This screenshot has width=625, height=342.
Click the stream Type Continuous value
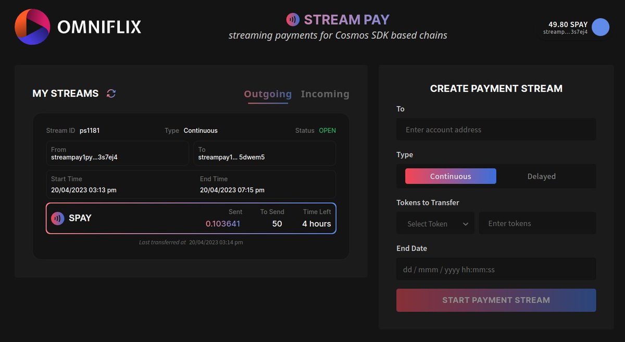201,130
